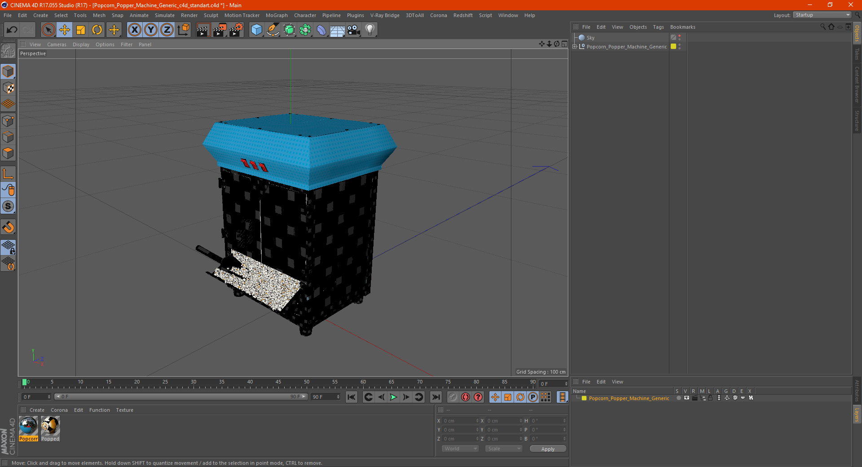Open the Scale mode dropdown
The width and height of the screenshot is (862, 467).
click(x=504, y=449)
